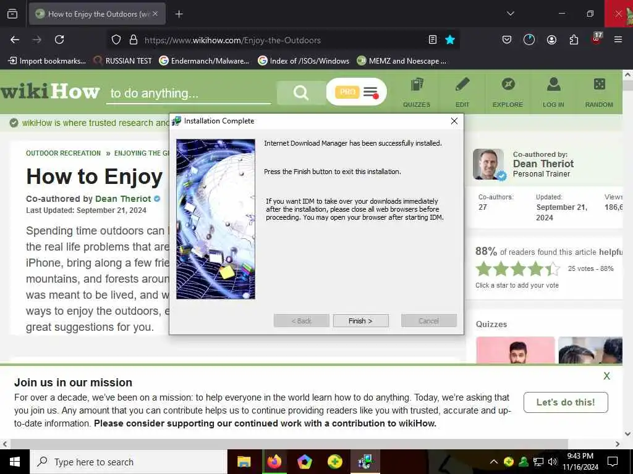Click the taskbar clock showing 9:43 PM
This screenshot has width=633, height=474.
[x=580, y=462]
